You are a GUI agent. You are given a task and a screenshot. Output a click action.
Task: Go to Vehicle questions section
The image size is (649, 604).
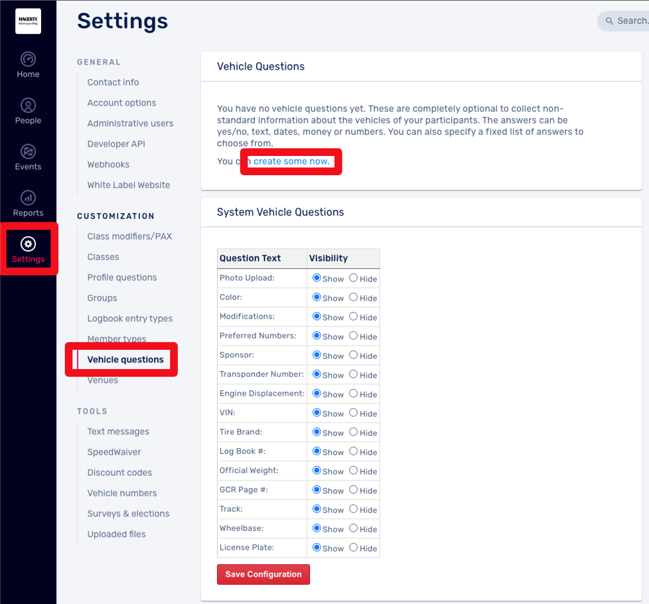(x=125, y=360)
